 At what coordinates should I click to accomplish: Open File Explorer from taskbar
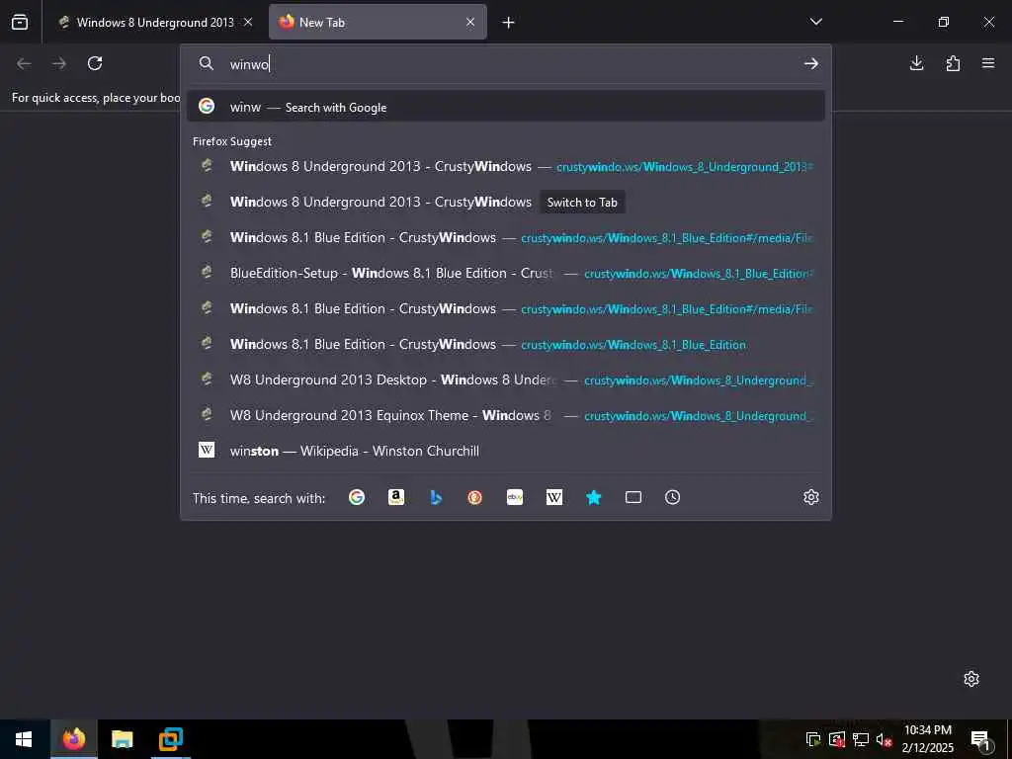(122, 739)
